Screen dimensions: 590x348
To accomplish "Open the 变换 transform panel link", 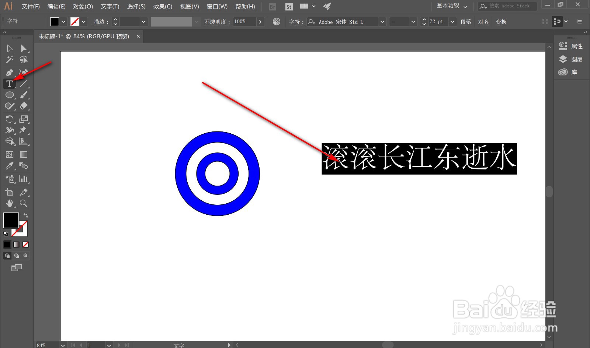I will click(501, 22).
